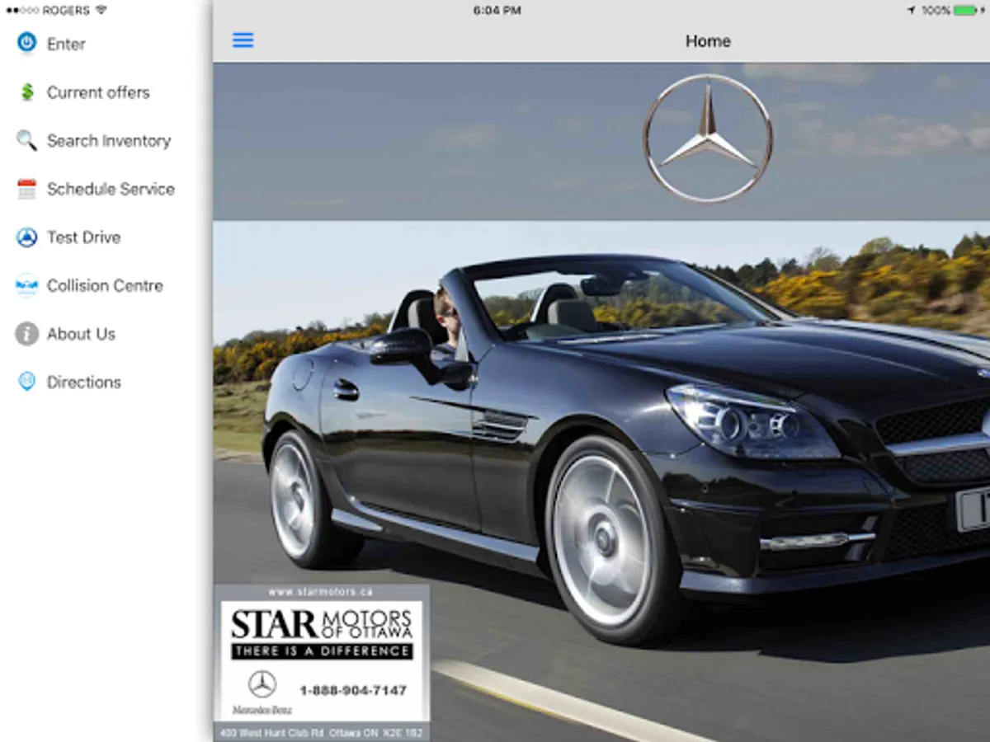The width and height of the screenshot is (990, 742).
Task: Tap the Mercedes star logo in banner
Action: point(708,139)
